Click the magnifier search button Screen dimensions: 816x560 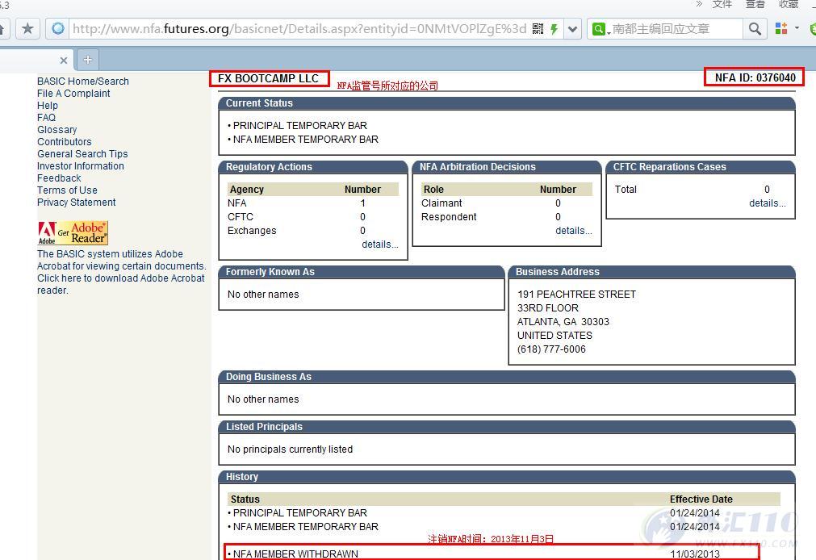pos(755,28)
